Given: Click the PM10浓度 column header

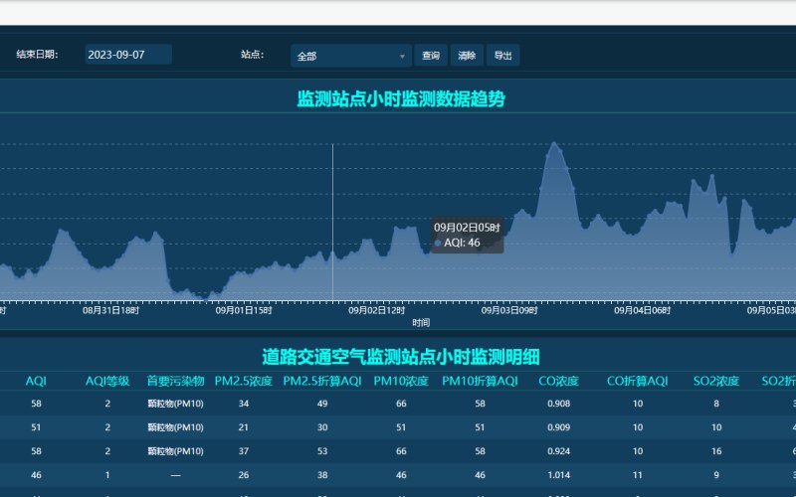Looking at the screenshot, I should (x=401, y=382).
